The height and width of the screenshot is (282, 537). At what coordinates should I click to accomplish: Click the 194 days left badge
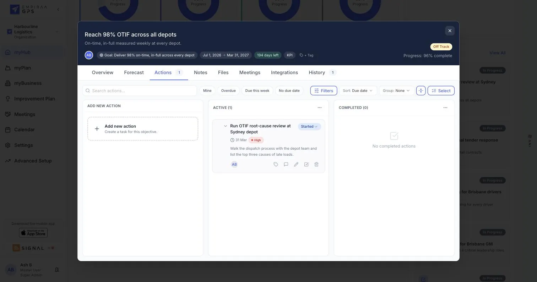pos(268,55)
